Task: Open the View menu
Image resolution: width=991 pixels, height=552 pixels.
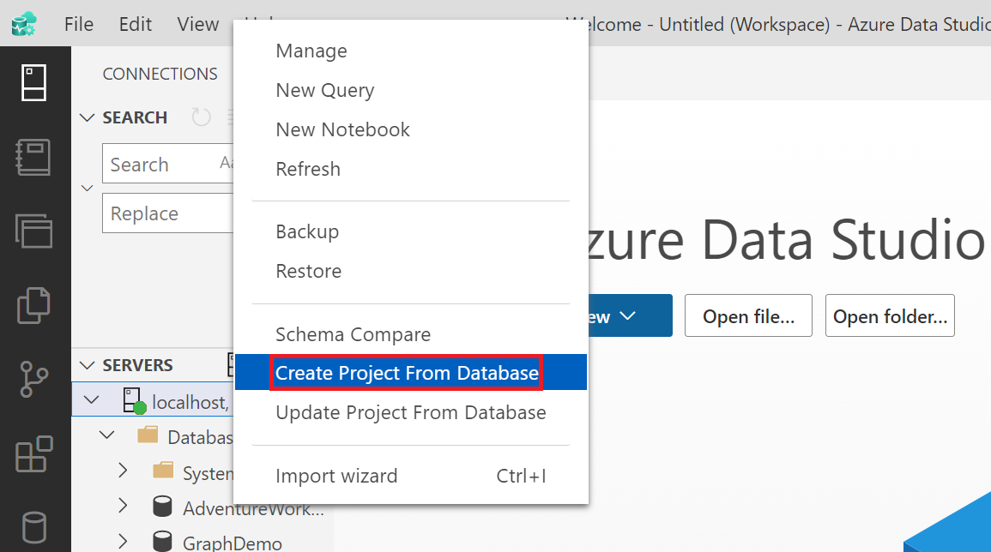Action: pos(196,24)
